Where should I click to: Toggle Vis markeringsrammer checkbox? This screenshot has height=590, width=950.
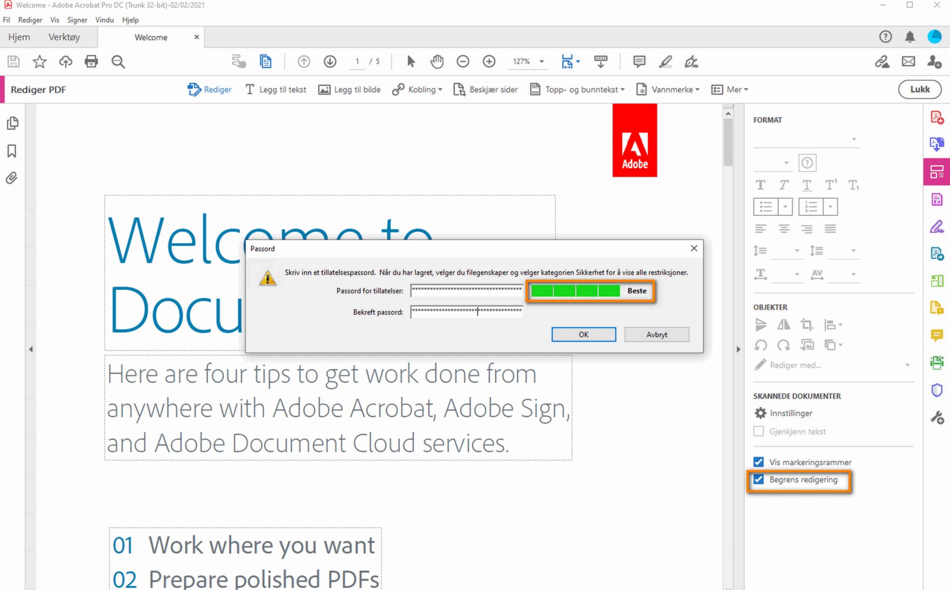pos(759,462)
